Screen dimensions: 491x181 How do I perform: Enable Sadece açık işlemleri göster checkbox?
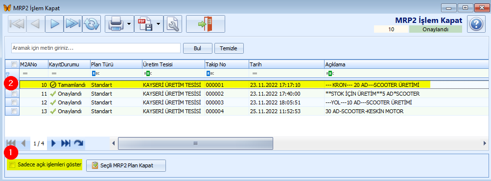[x=12, y=165]
